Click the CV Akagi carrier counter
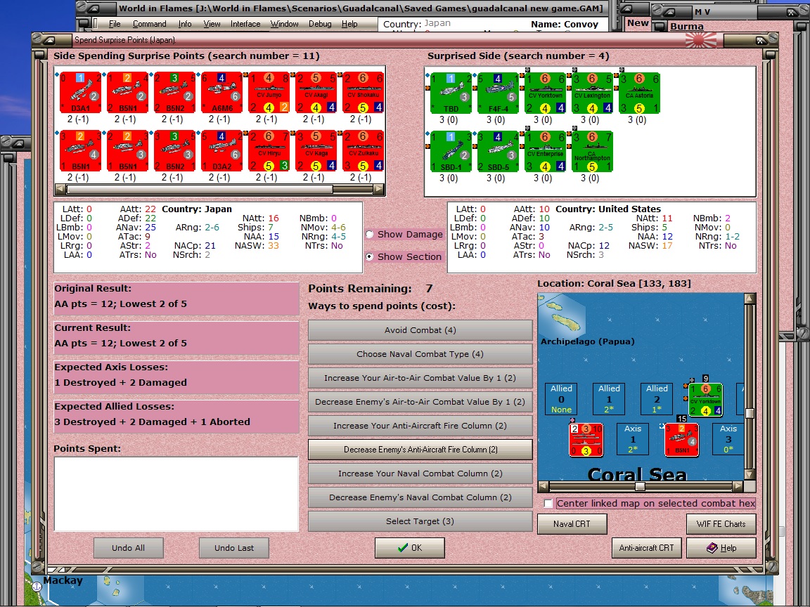810x607 pixels. point(316,93)
